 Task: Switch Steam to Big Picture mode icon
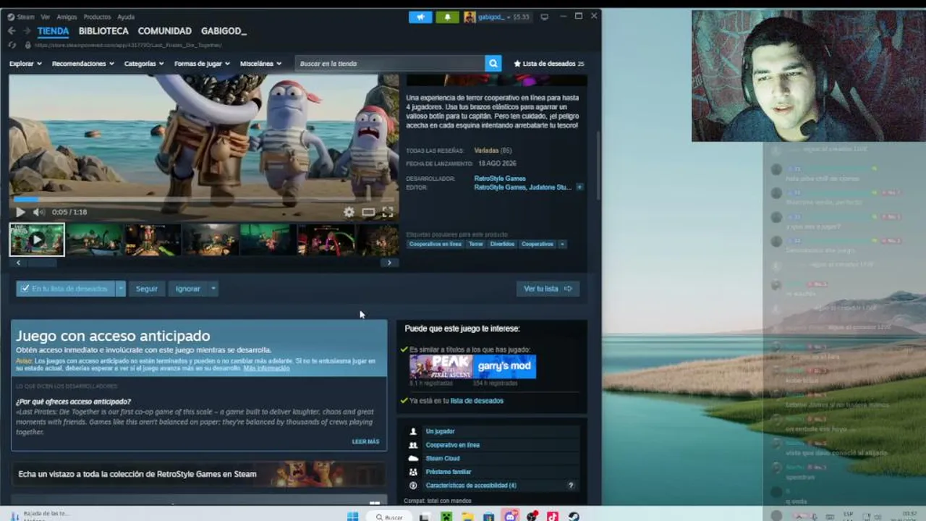point(544,17)
